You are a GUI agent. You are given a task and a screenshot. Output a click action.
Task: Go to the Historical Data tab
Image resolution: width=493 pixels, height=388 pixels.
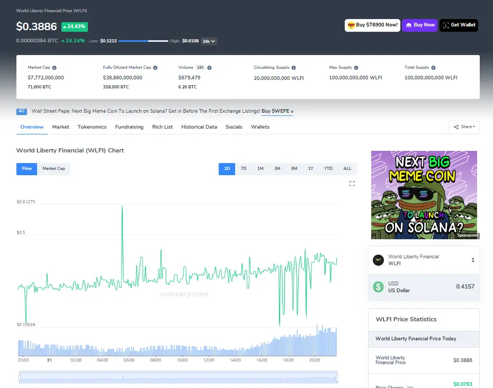pos(199,127)
